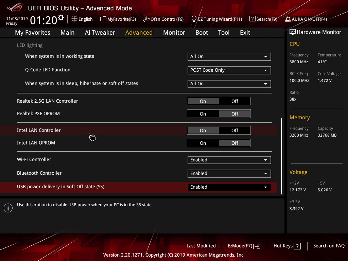The image size is (348, 261).
Task: Open the Tool tab
Action: [x=224, y=33]
